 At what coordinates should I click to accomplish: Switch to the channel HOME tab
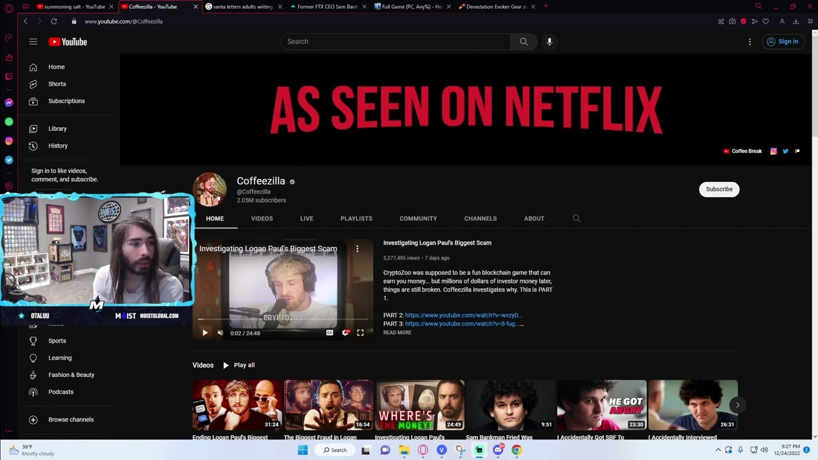[x=215, y=218]
